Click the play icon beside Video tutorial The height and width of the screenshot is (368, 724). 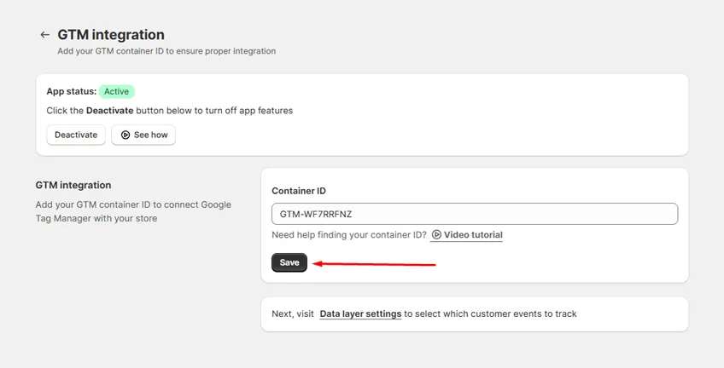click(x=436, y=234)
